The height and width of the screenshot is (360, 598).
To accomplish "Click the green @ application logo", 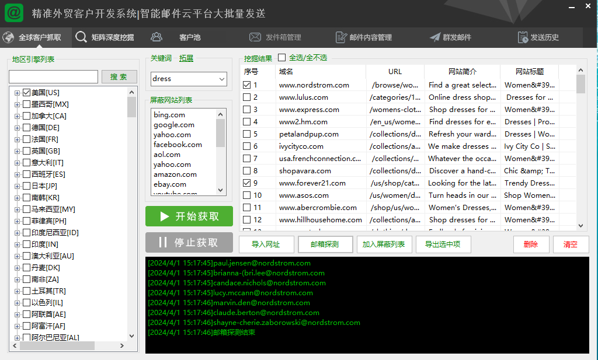I will tap(14, 13).
